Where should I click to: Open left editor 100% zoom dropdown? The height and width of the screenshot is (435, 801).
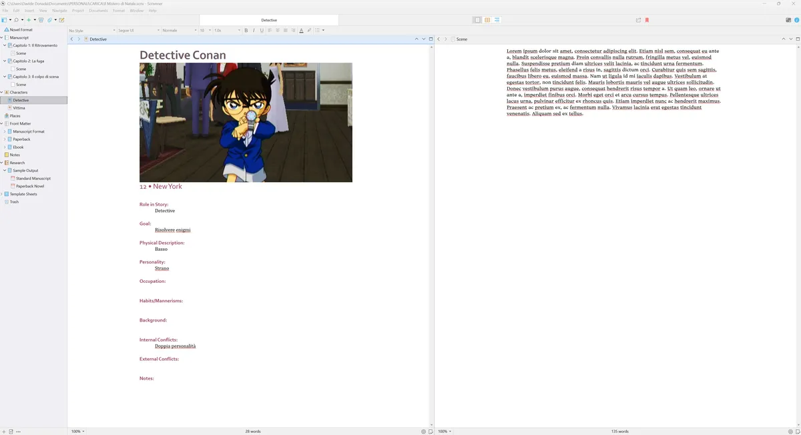pyautogui.click(x=77, y=432)
